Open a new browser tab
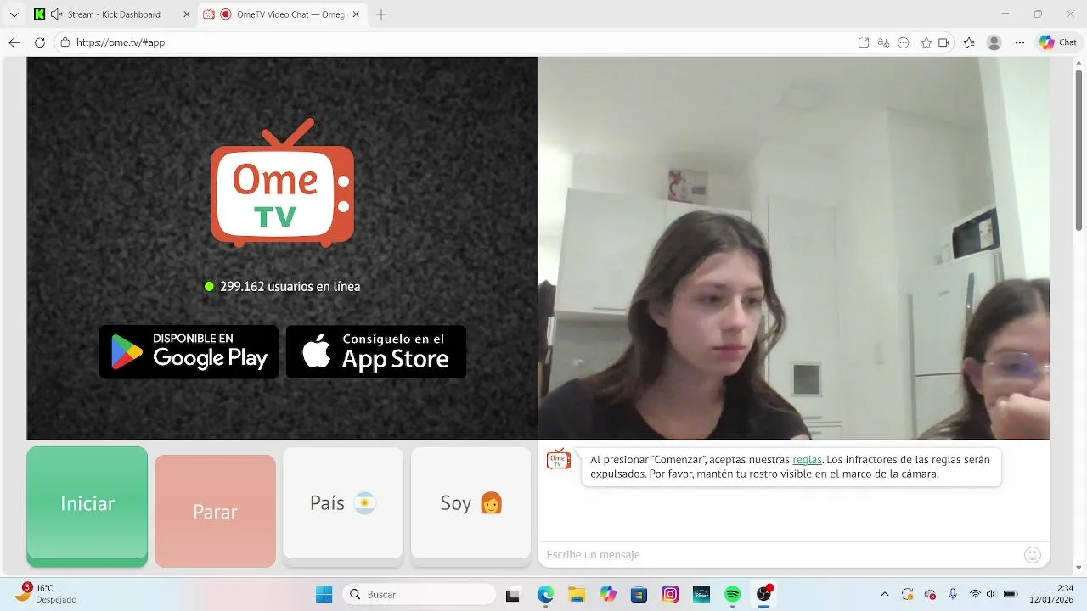 [x=381, y=14]
